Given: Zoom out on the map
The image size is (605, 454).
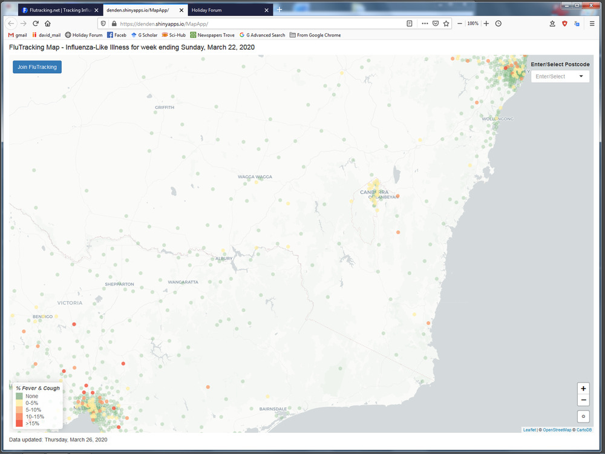Looking at the screenshot, I should tap(583, 400).
